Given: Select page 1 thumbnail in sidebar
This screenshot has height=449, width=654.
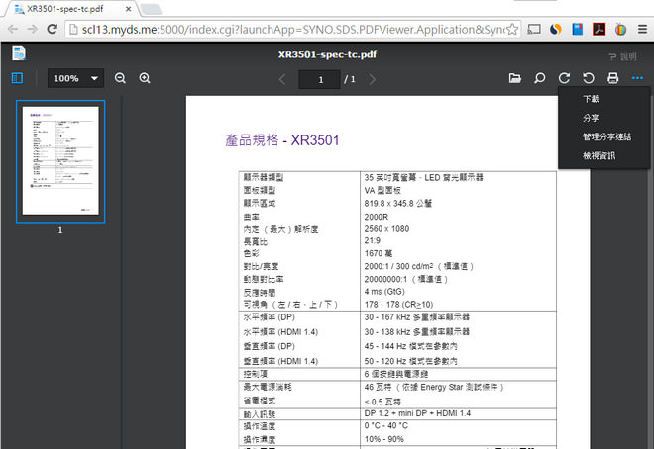Looking at the screenshot, I should [60, 161].
